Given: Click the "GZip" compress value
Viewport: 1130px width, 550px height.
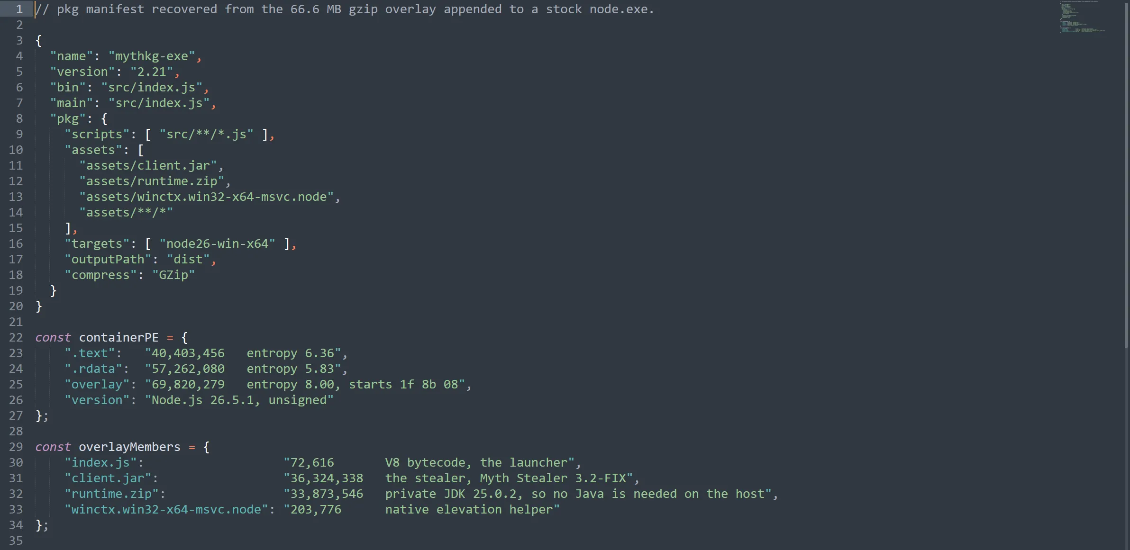Looking at the screenshot, I should [x=173, y=275].
